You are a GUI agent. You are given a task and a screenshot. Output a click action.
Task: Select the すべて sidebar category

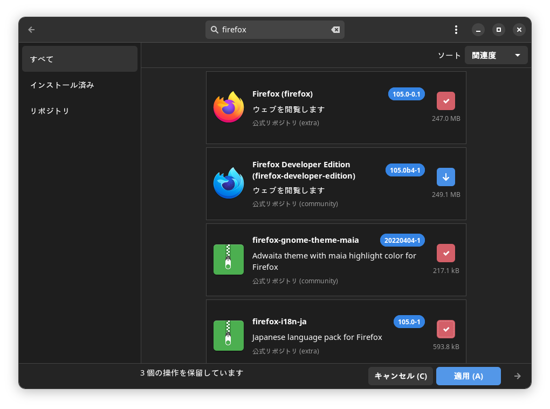pos(80,59)
